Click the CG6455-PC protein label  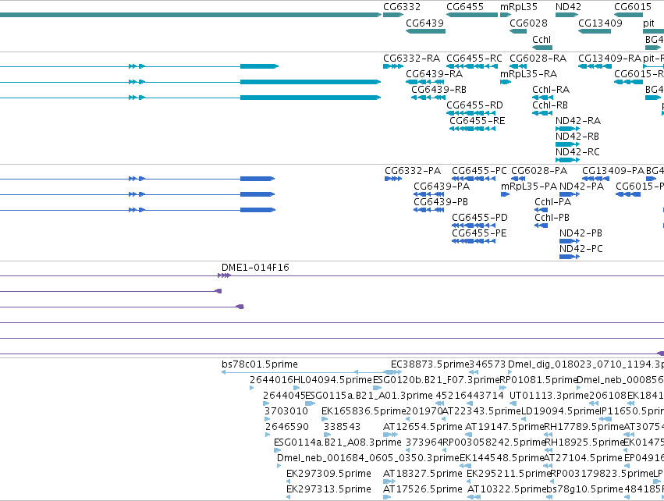tap(479, 171)
